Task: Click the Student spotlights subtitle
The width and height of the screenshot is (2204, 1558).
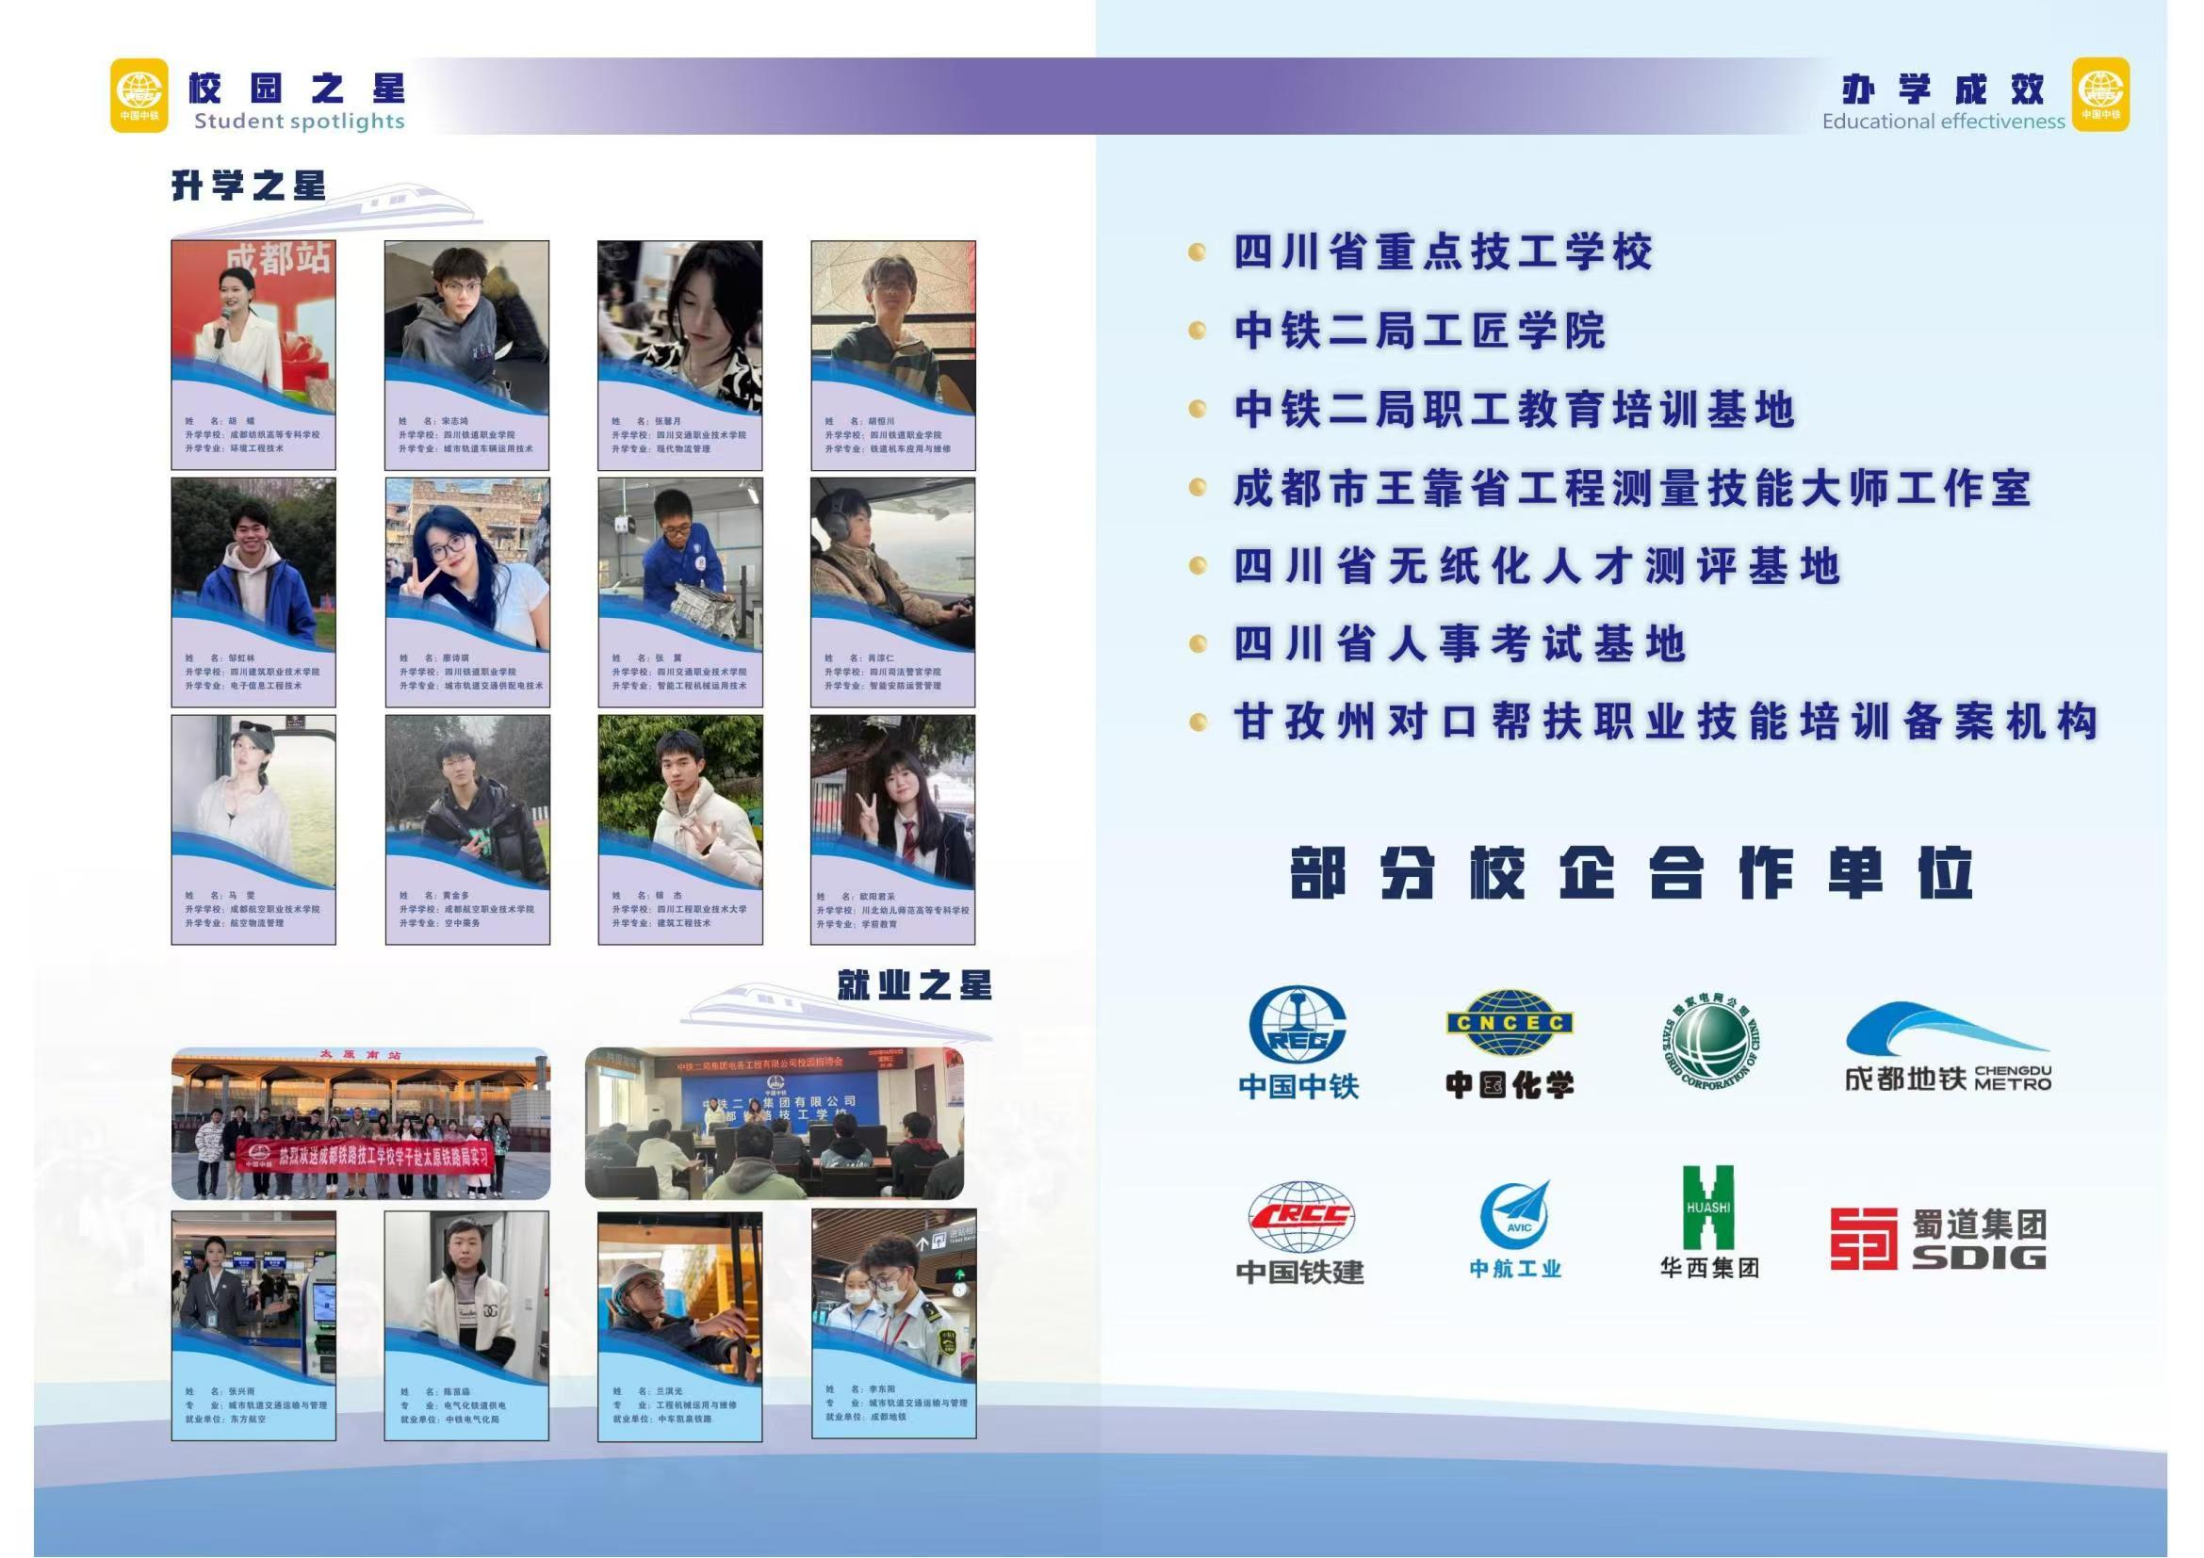Action: tap(300, 121)
